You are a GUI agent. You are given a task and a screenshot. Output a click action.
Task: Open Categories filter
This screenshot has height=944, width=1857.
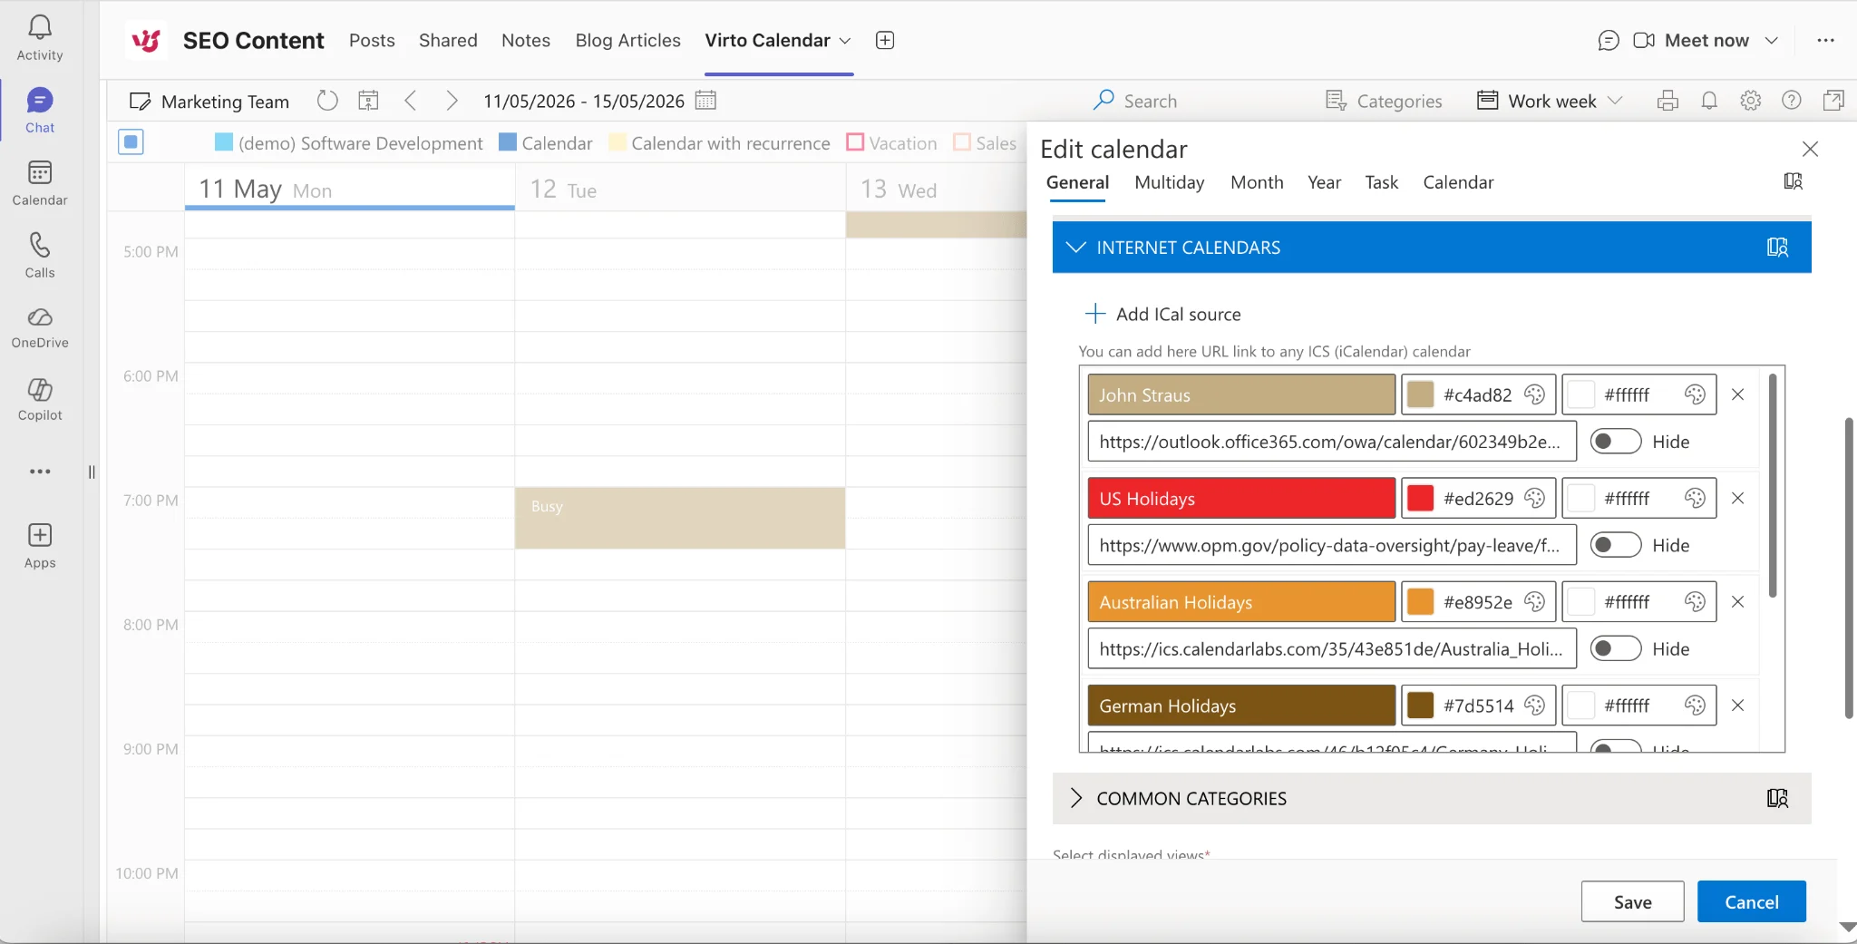[1384, 101]
